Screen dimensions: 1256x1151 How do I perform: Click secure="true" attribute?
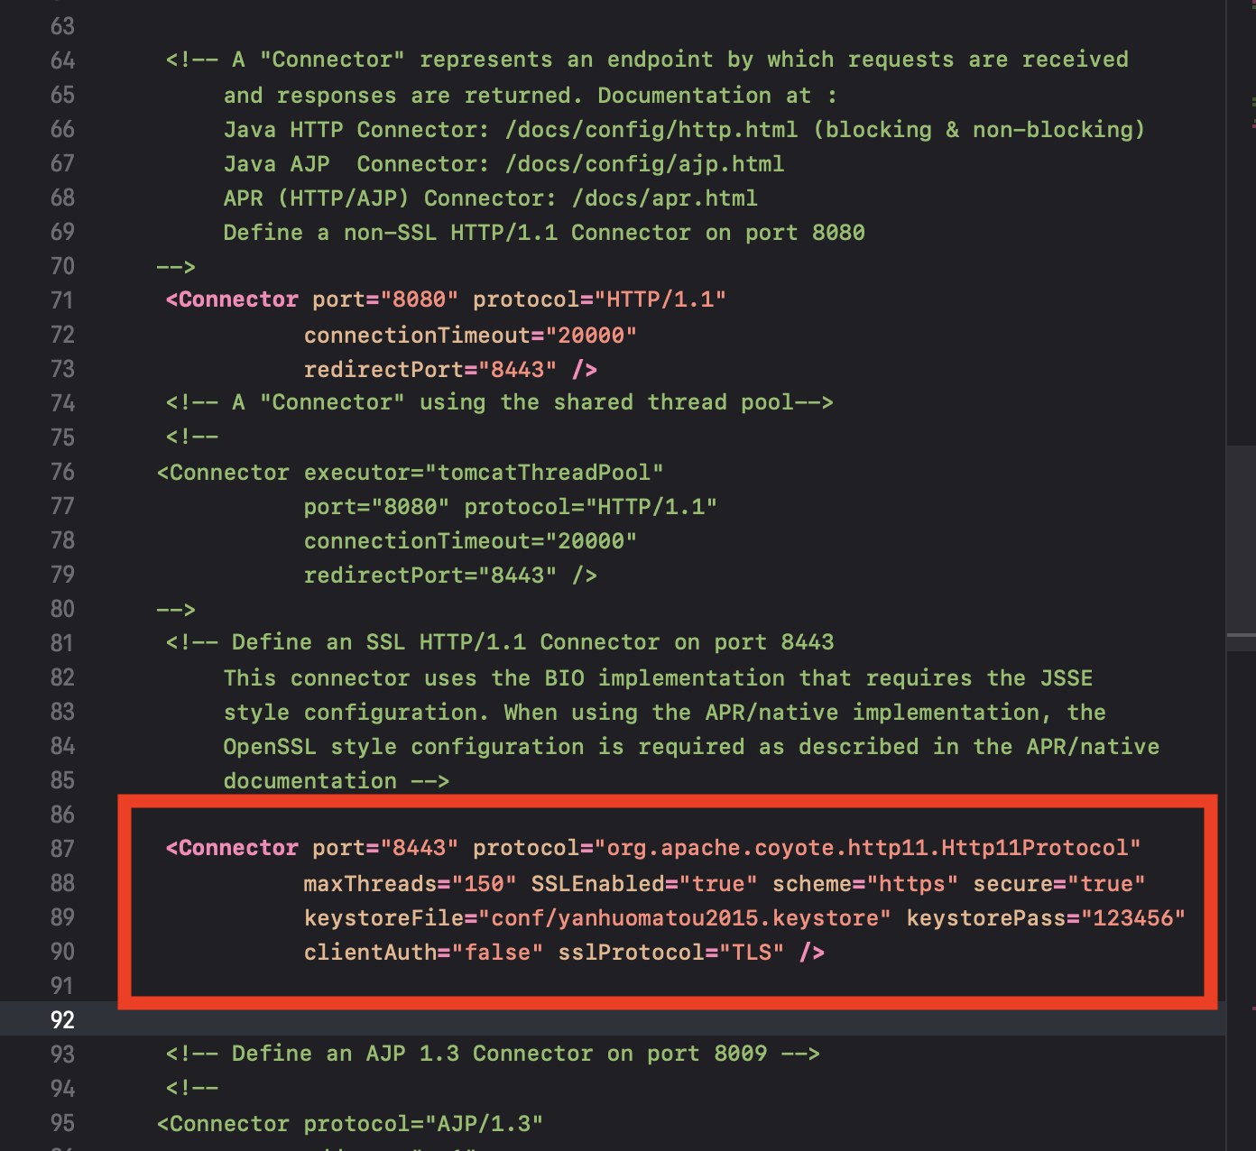click(1059, 884)
